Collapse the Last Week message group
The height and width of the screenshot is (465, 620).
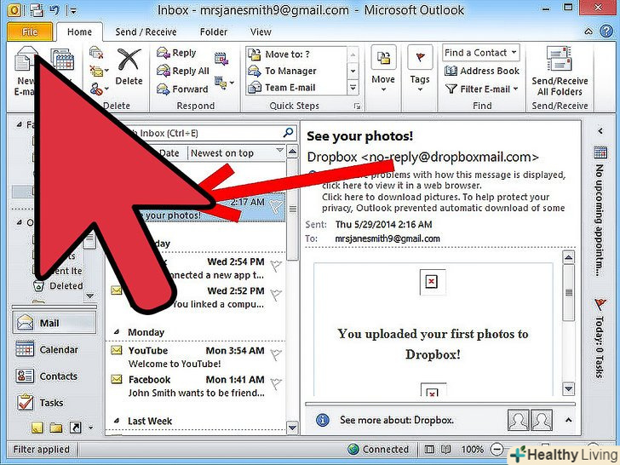116,421
